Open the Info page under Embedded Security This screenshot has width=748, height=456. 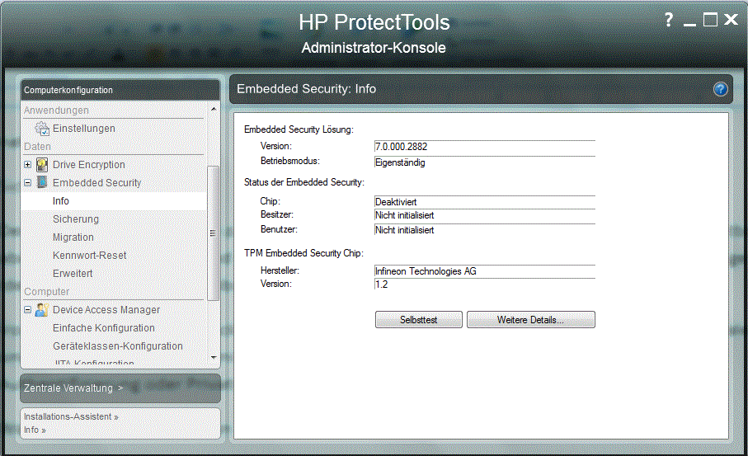[114, 201]
